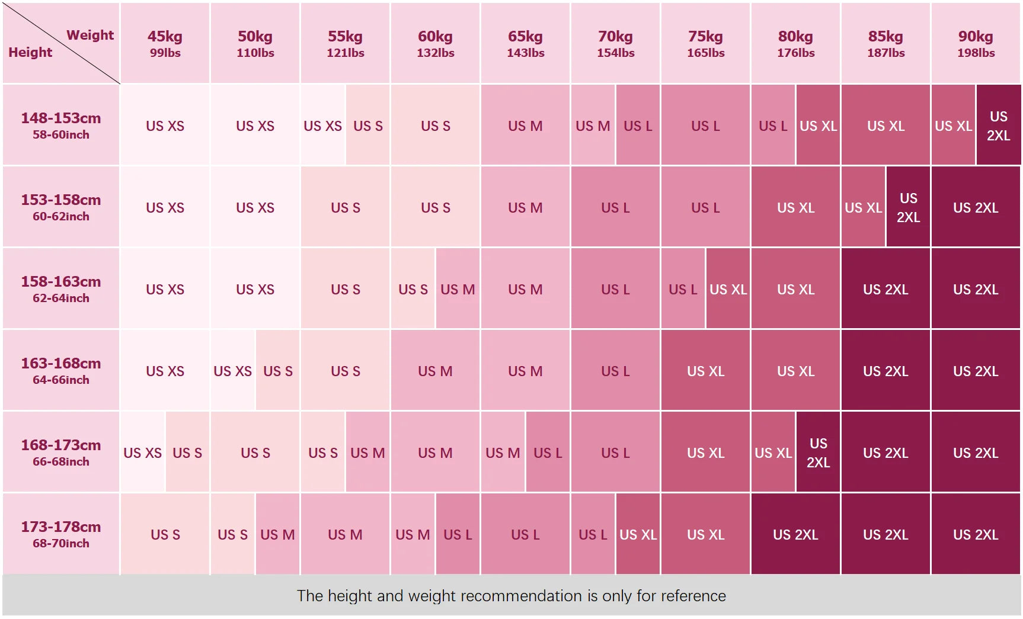Select the US XL cell for 163-168cm at 75kg

tap(705, 370)
